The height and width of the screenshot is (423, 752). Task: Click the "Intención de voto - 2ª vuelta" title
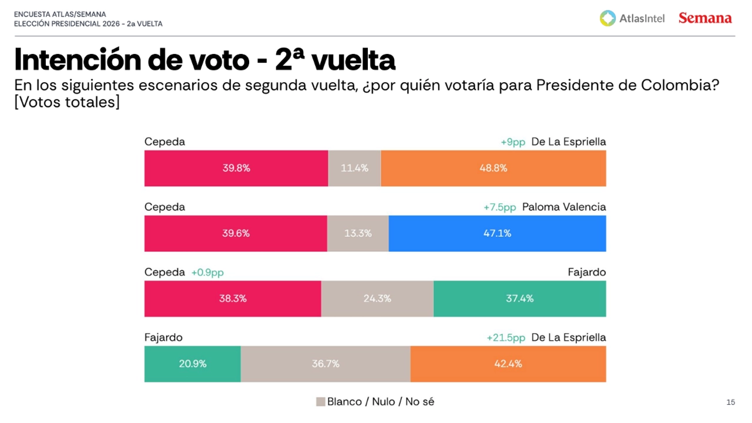coord(204,60)
